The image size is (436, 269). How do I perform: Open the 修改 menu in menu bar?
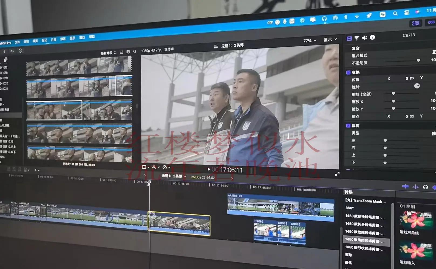point(63,39)
